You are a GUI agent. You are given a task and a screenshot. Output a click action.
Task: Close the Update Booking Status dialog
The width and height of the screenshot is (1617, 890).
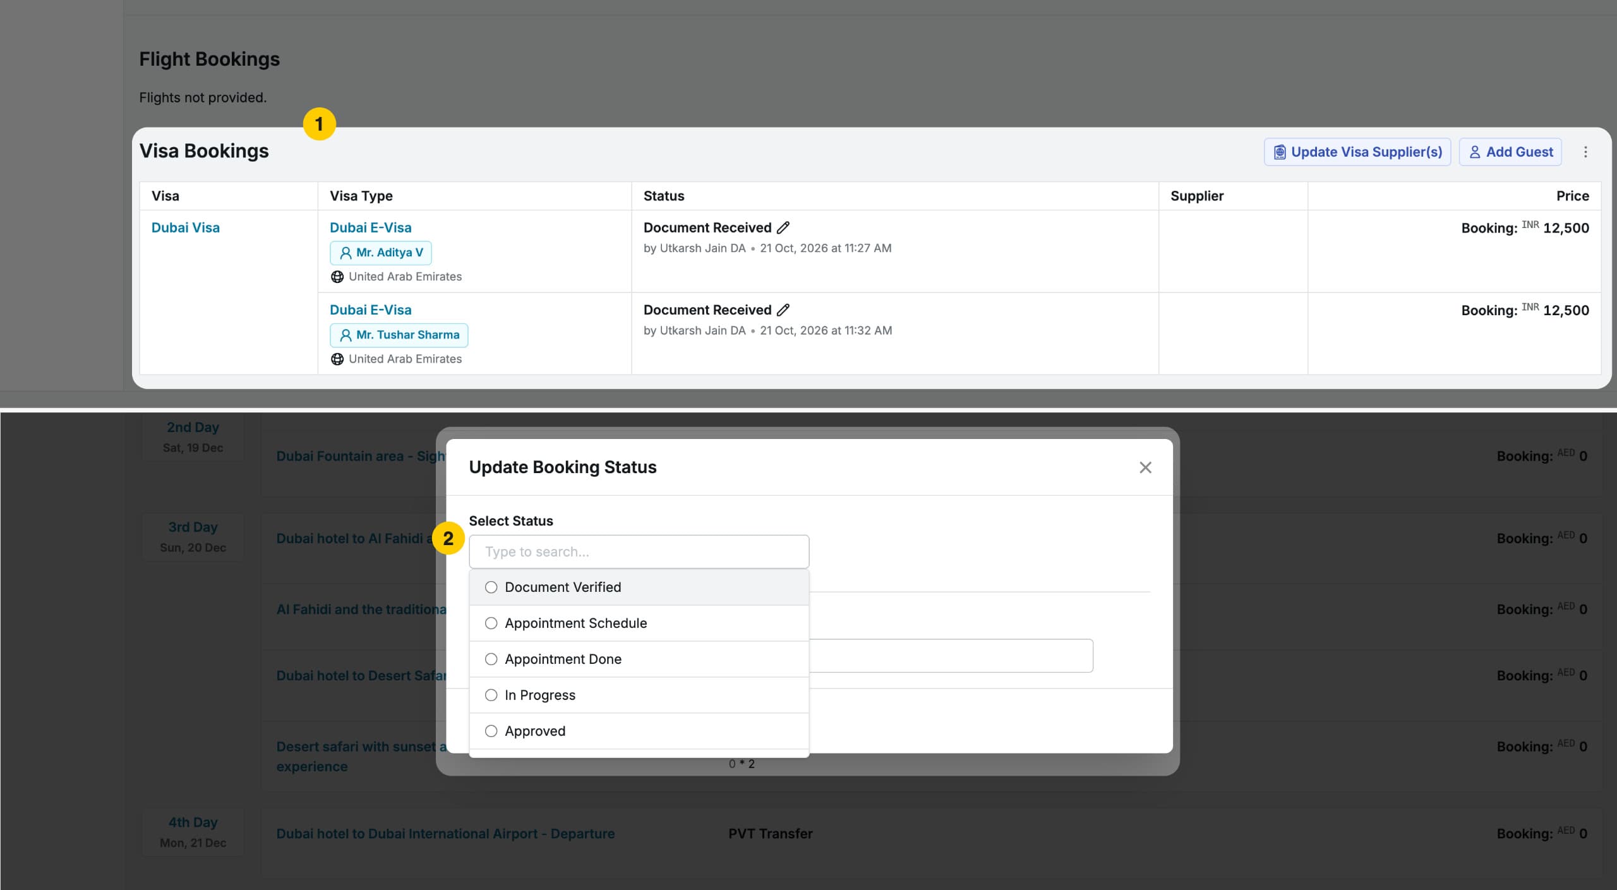(1145, 467)
